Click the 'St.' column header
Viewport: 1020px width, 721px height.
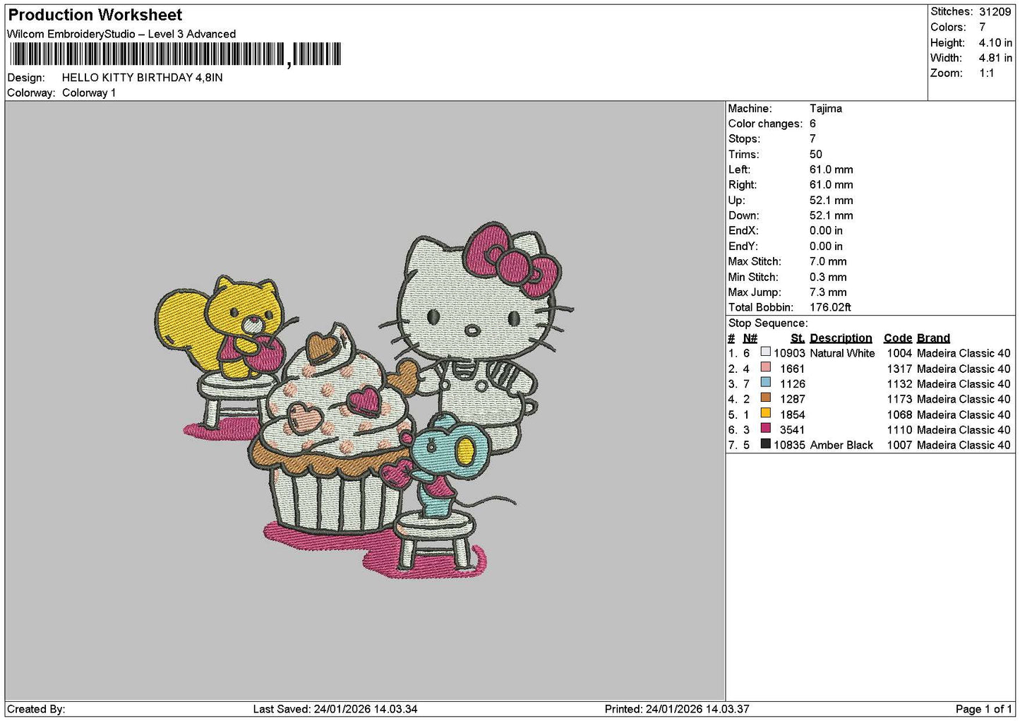(x=798, y=338)
